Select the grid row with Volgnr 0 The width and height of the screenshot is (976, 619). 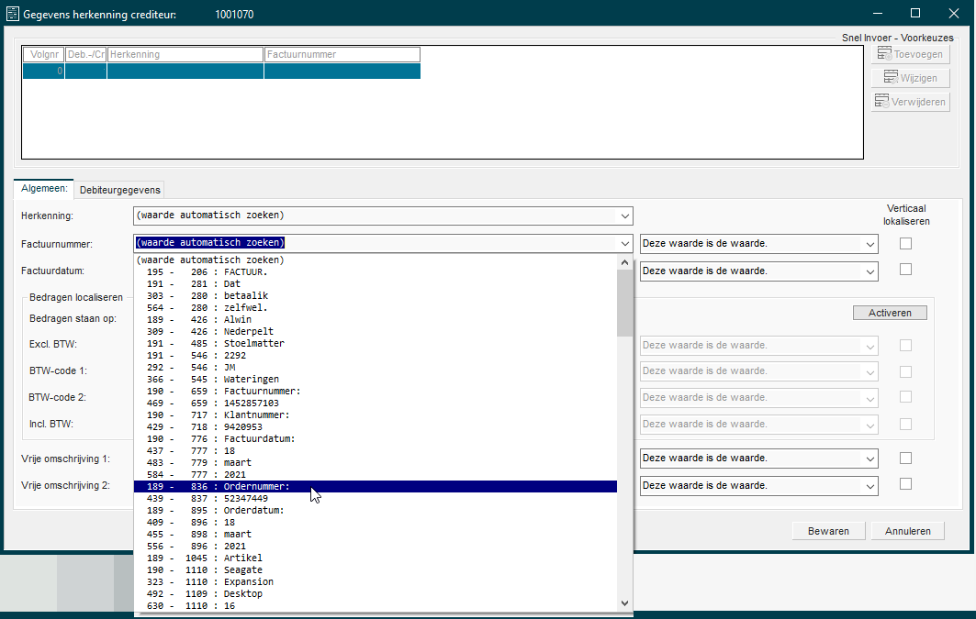[x=221, y=71]
